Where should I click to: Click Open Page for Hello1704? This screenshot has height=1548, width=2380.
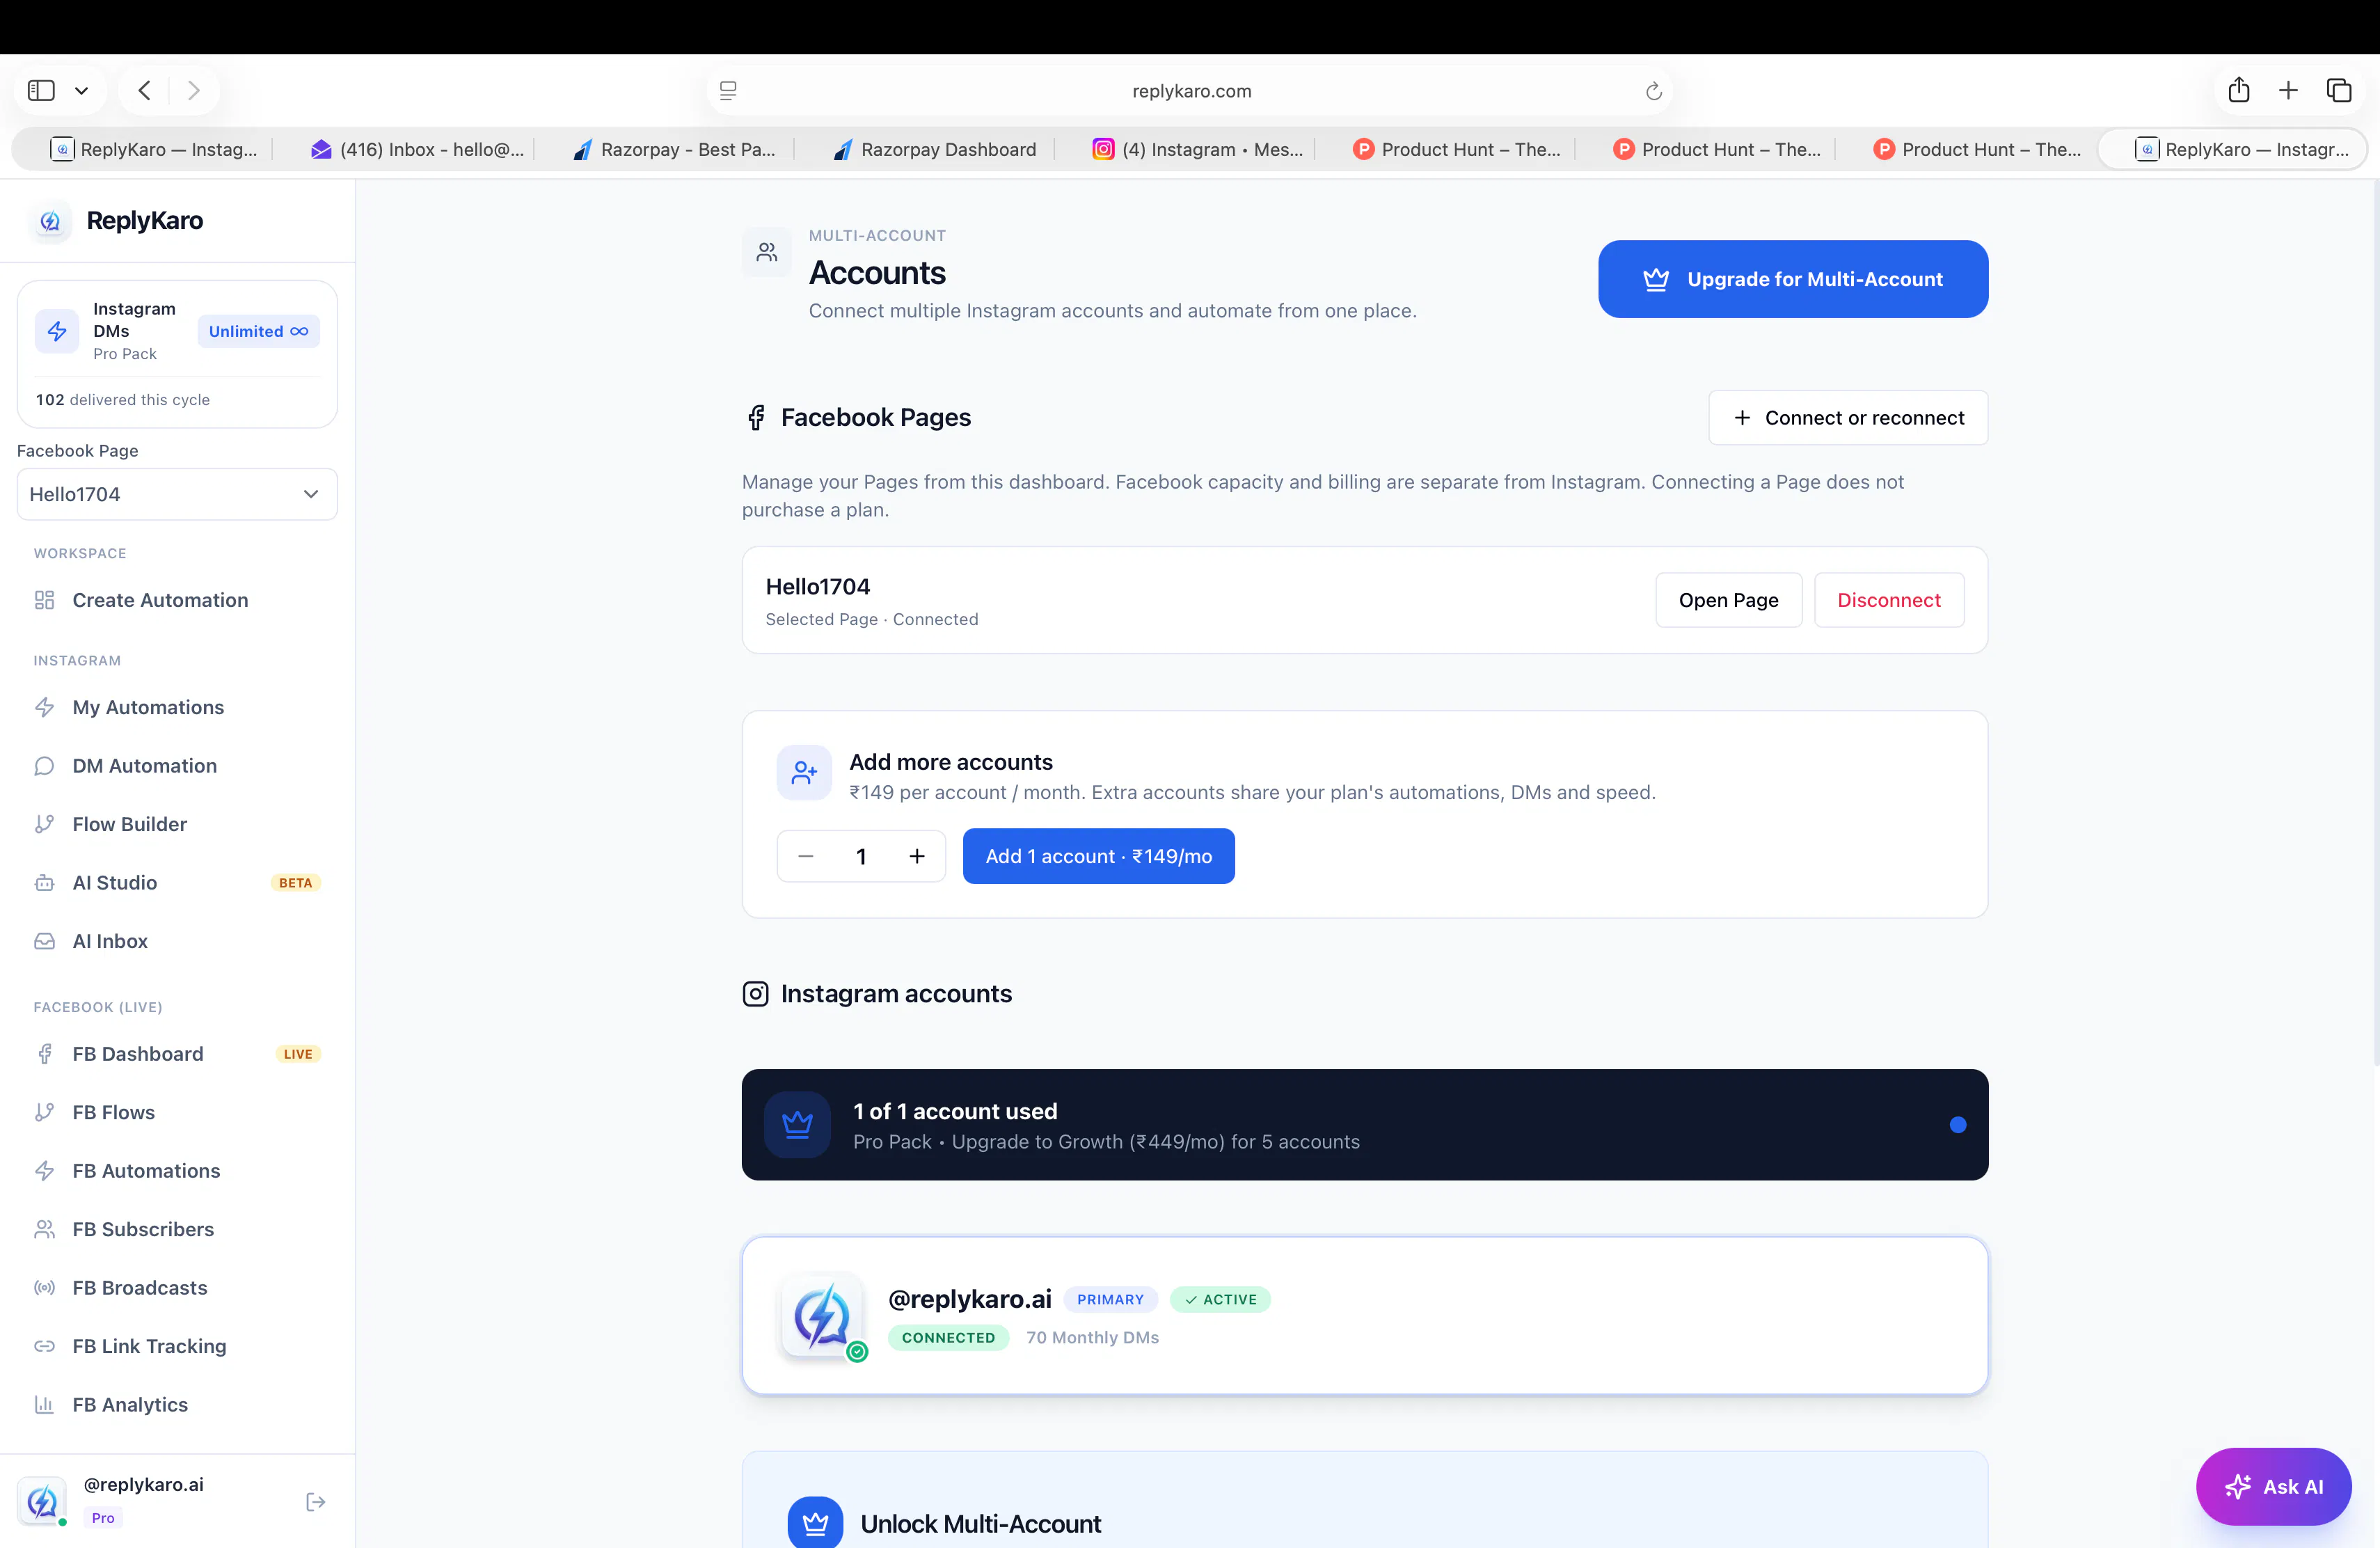(x=1728, y=600)
